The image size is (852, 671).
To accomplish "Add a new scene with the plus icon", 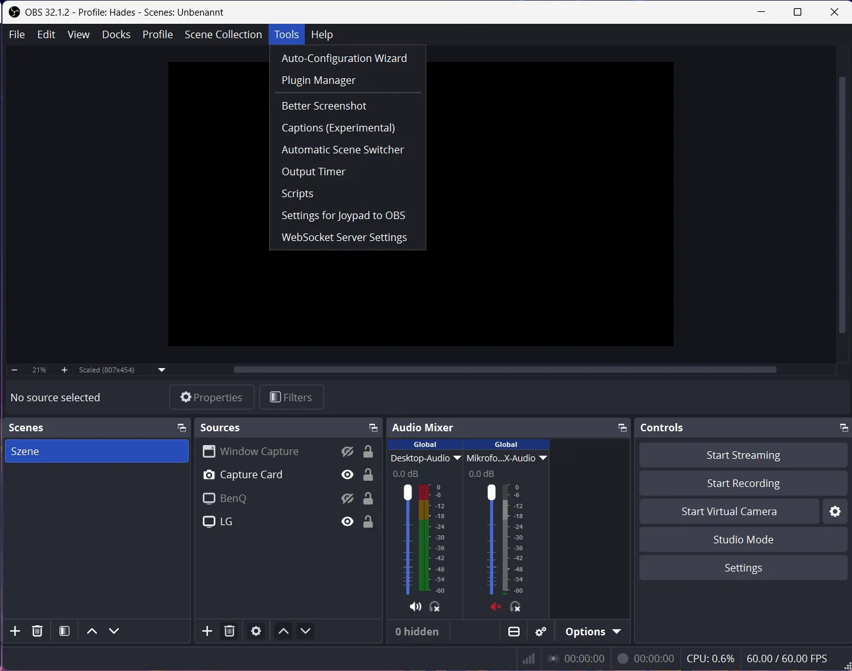I will (x=16, y=631).
